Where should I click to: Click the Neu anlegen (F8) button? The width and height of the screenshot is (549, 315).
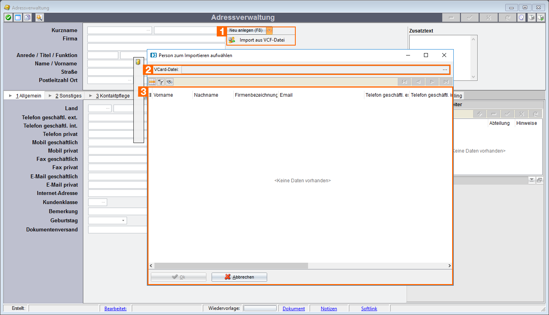pos(247,30)
